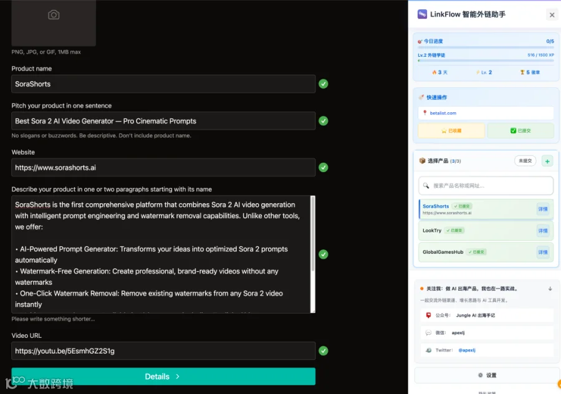The height and width of the screenshot is (394, 561).
Task: Collapse the 关注我 section arrow
Action: pyautogui.click(x=550, y=289)
